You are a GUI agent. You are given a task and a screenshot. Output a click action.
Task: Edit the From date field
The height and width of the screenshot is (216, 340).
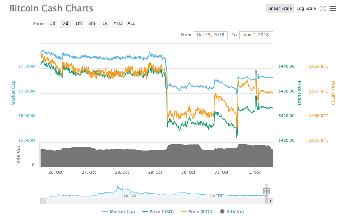(x=211, y=35)
